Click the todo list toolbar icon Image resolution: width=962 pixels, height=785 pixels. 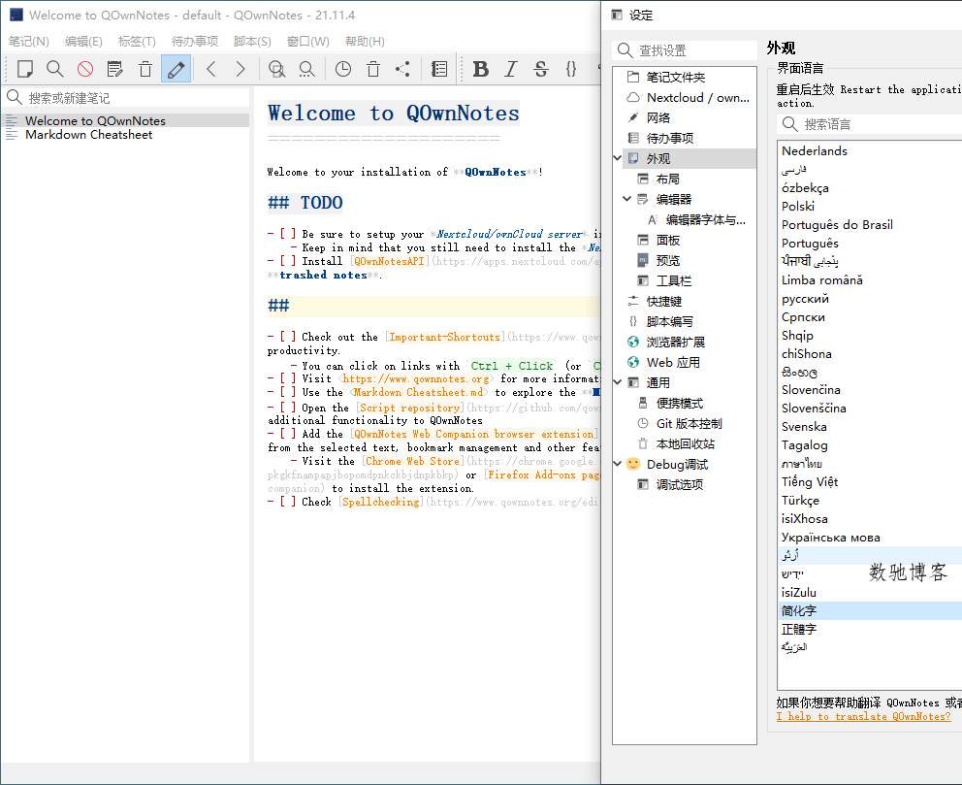click(439, 69)
